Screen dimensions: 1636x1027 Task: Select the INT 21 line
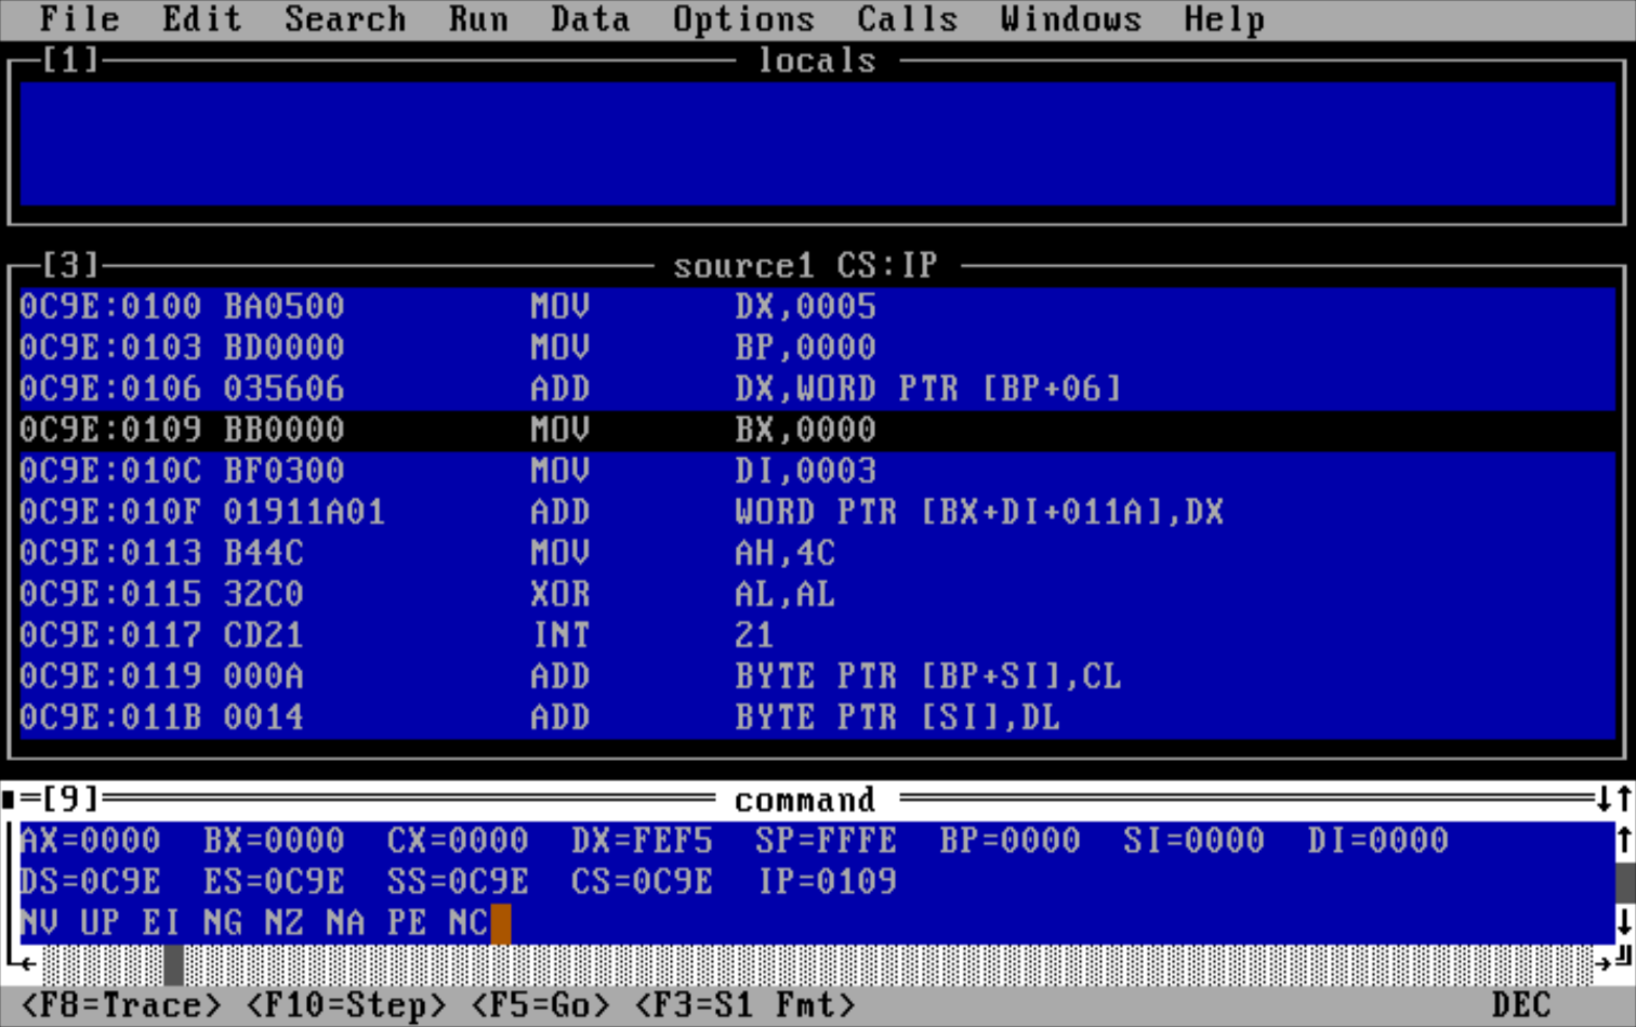[x=817, y=636]
